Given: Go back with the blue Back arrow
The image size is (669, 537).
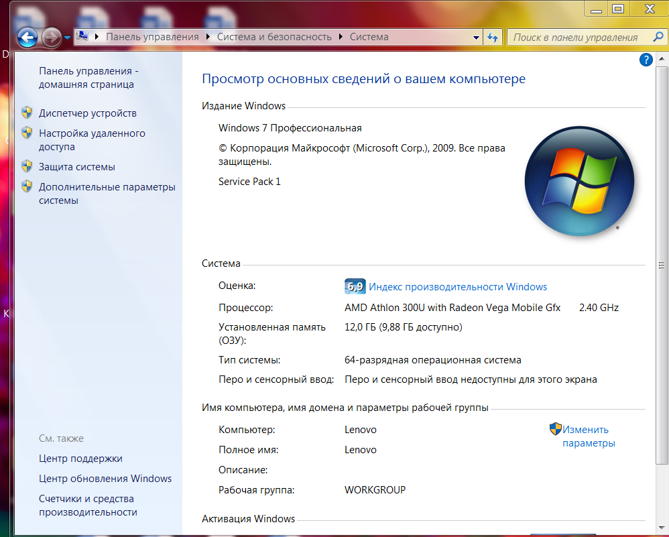Looking at the screenshot, I should (x=27, y=38).
